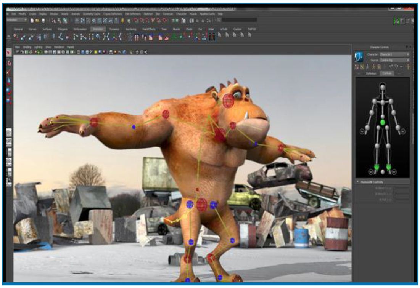Select the green left foot effector
The height and width of the screenshot is (288, 420).
(x=389, y=166)
